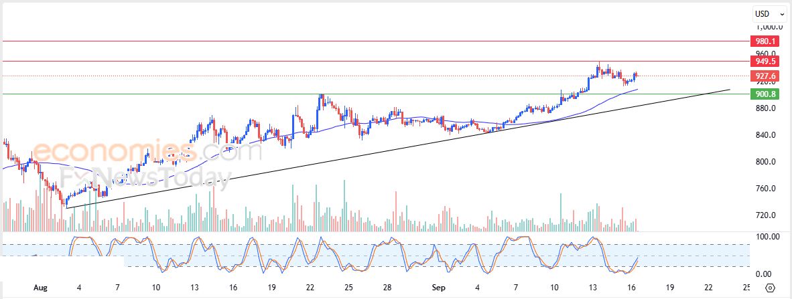Click the Sep label on time axis
792x299 pixels.
pyautogui.click(x=438, y=288)
